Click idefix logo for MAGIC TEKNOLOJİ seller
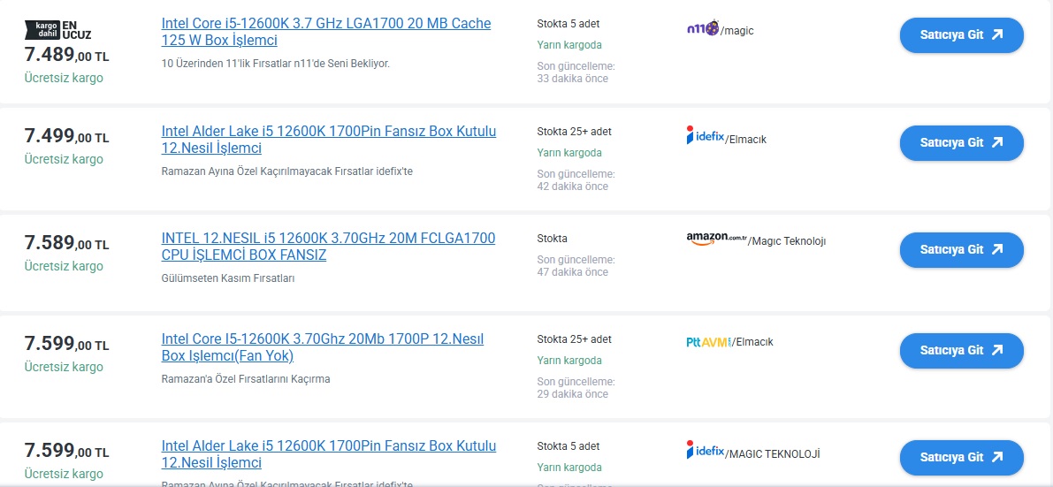1053x487 pixels. (x=706, y=449)
